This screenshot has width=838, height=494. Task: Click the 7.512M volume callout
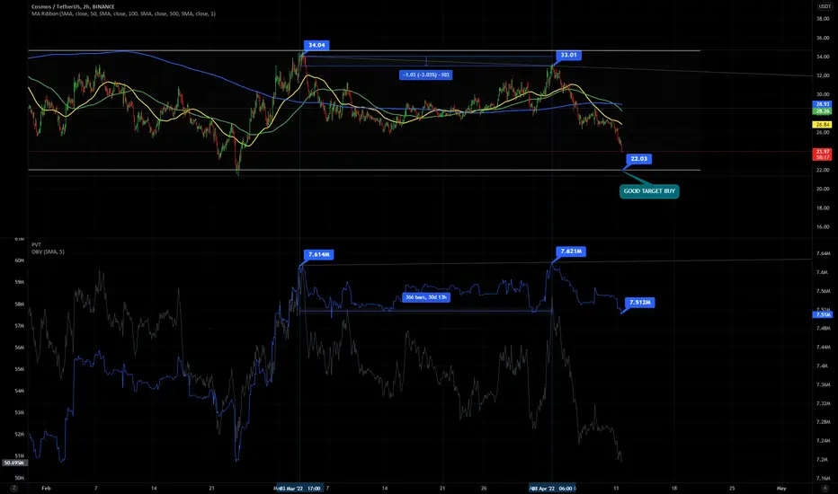(639, 303)
